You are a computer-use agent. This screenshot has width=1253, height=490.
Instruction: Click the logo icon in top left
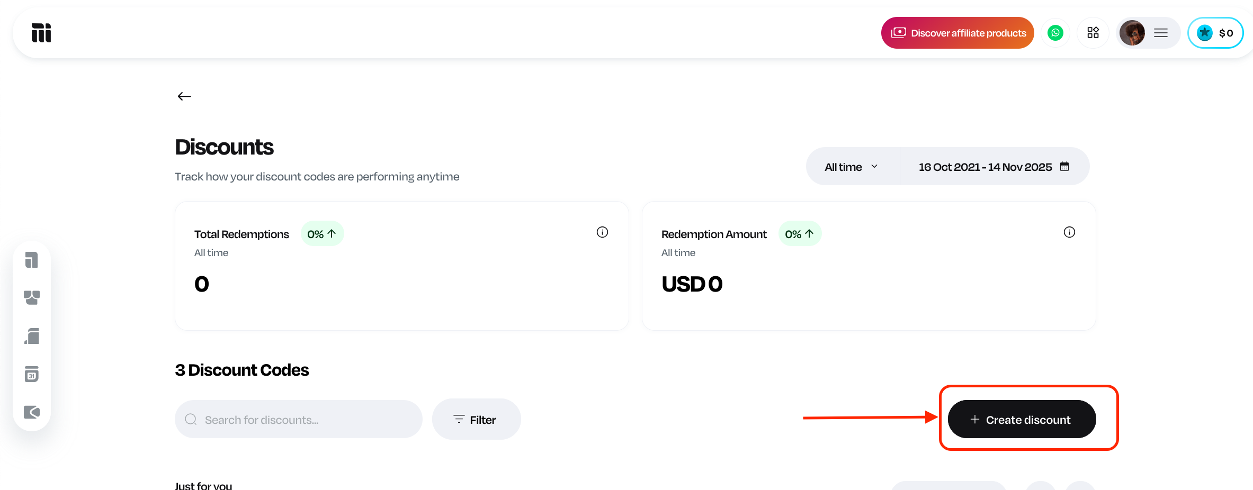point(41,33)
